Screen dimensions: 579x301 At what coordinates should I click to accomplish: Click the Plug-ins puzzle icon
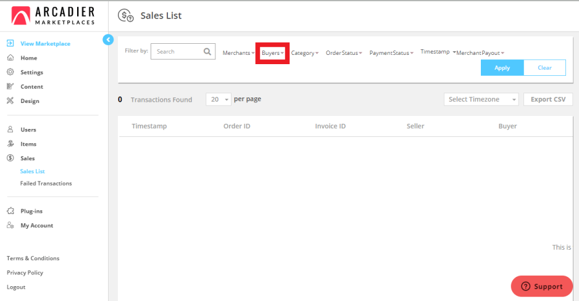10,211
